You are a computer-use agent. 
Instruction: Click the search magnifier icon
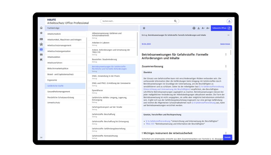pos(175,21)
